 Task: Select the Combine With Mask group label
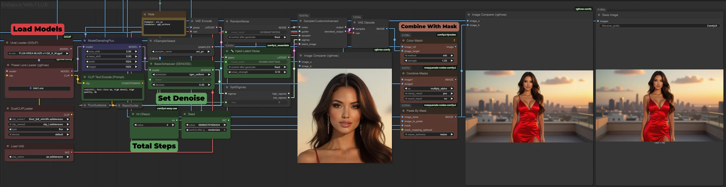point(429,27)
